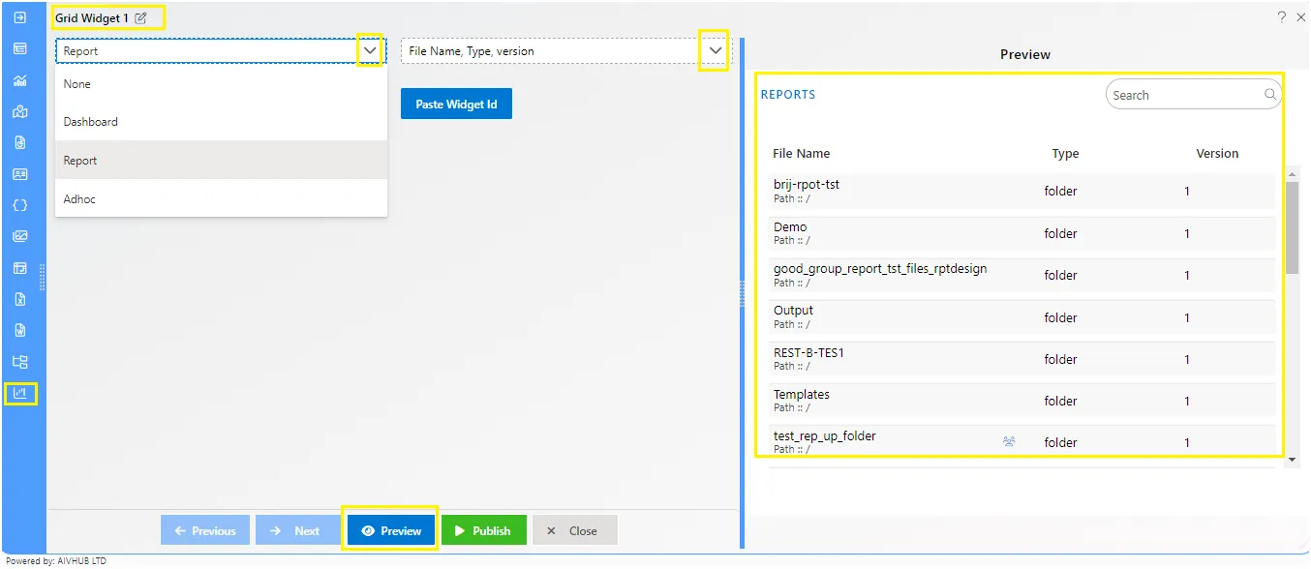
Task: Open the help question mark icon
Action: (1281, 17)
